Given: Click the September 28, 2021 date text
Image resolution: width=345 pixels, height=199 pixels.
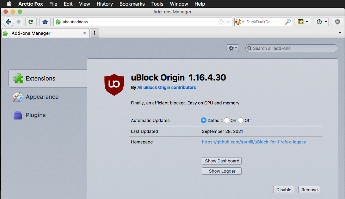Looking at the screenshot, I should (222, 131).
